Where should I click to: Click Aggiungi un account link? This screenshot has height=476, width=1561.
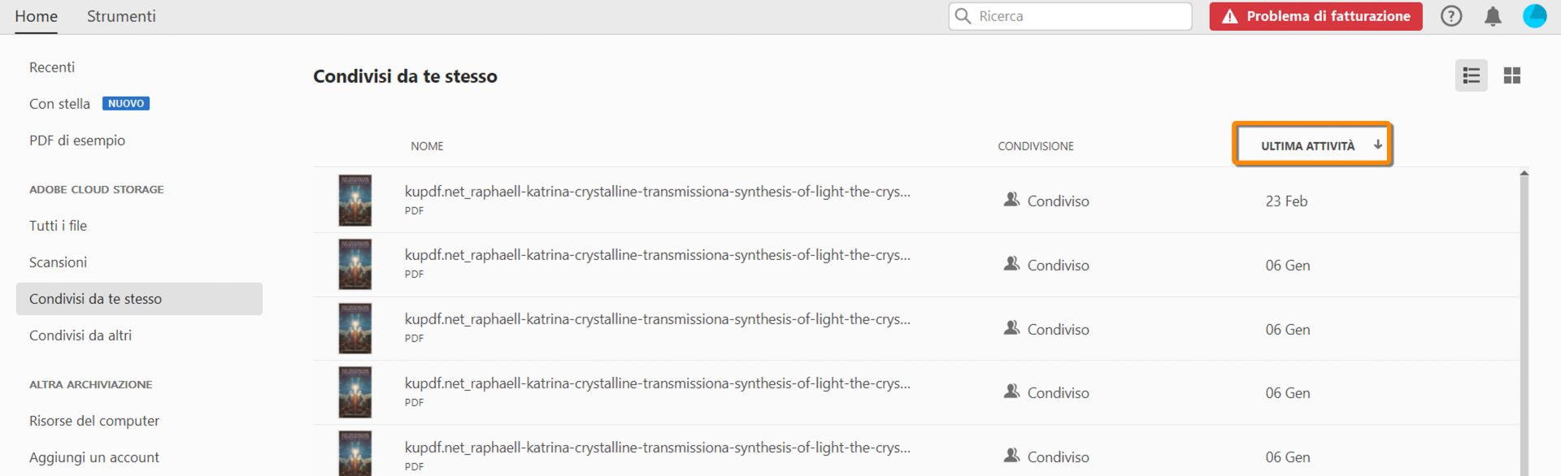[x=94, y=457]
